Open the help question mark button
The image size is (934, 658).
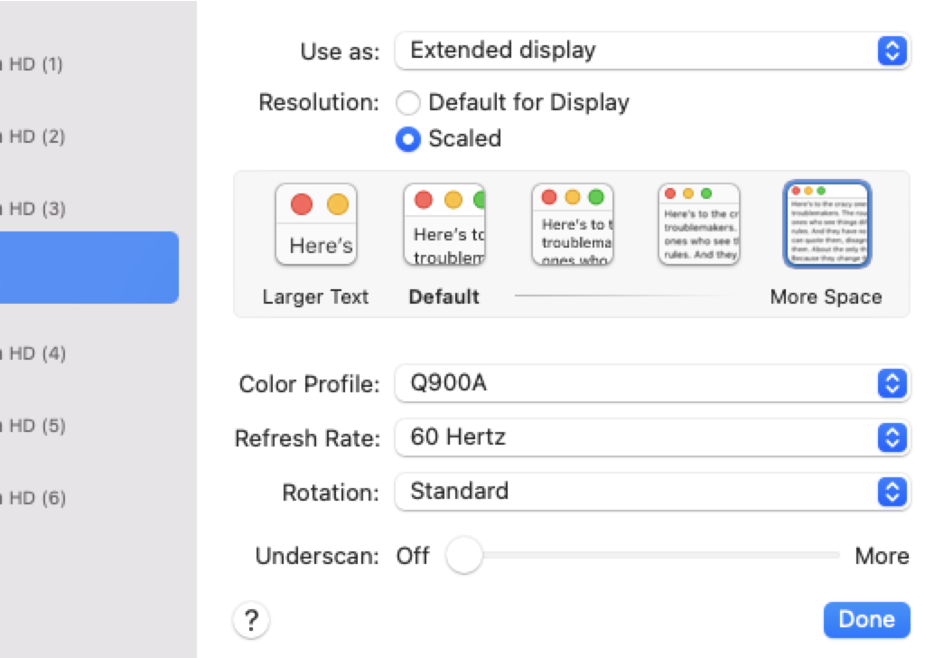point(251,620)
